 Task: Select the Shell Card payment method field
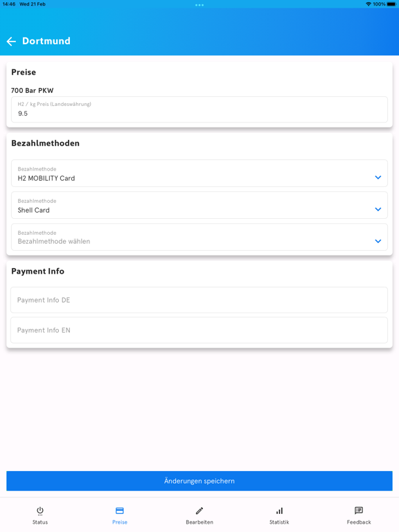[199, 205]
